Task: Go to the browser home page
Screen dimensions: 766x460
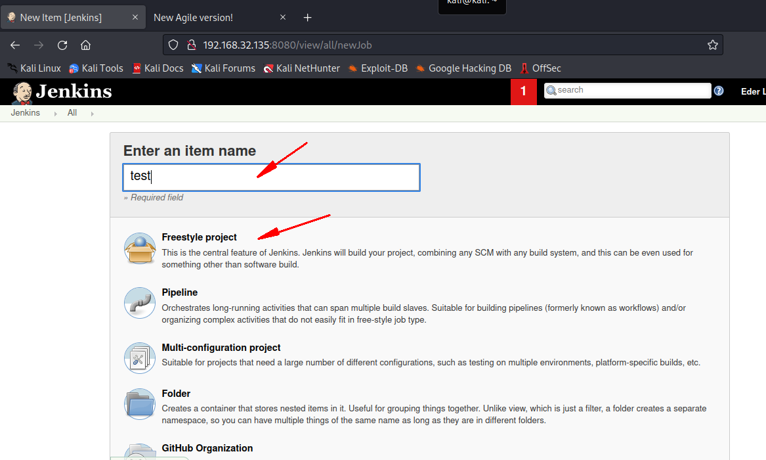Action: tap(85, 45)
